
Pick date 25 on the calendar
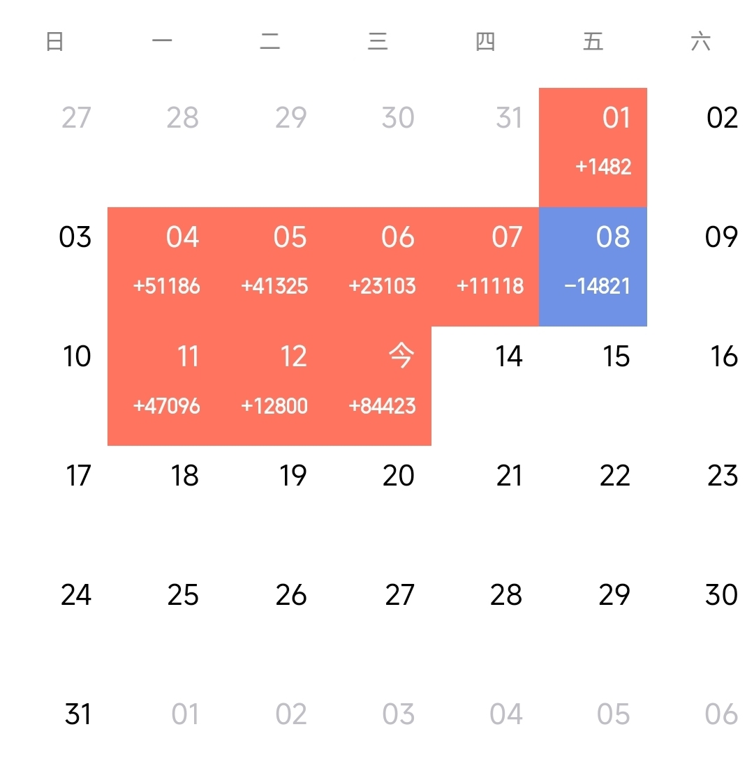pos(183,595)
